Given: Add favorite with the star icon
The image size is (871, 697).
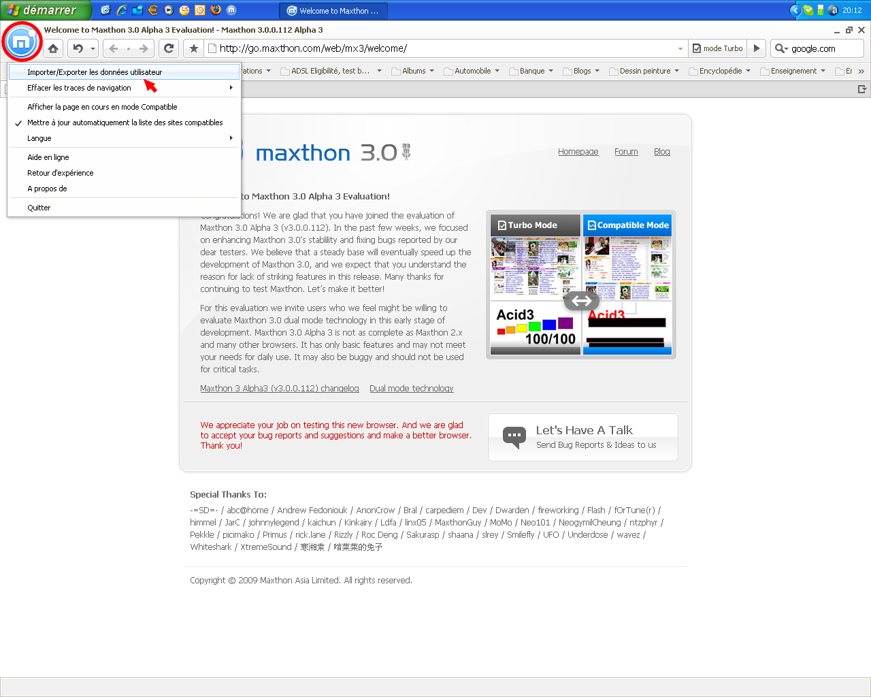Looking at the screenshot, I should point(194,48).
